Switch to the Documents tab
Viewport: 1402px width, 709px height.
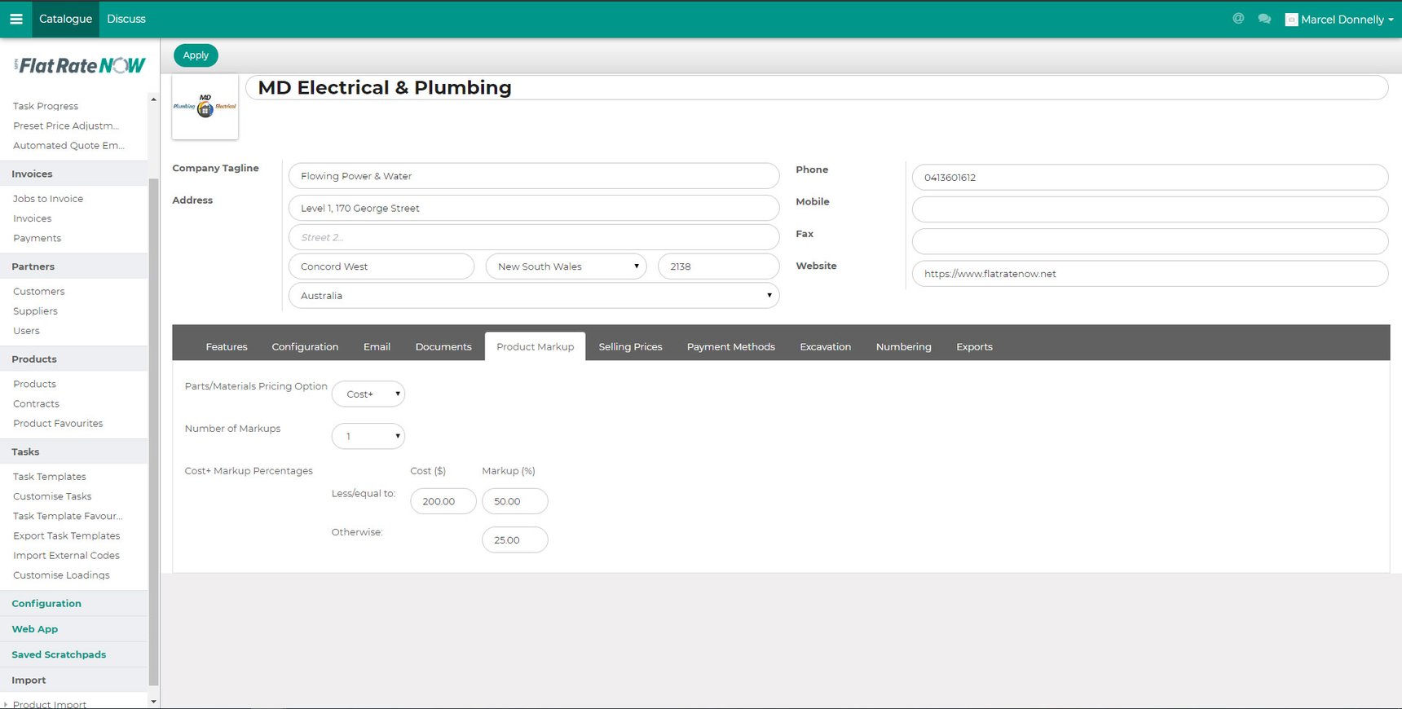(x=443, y=347)
